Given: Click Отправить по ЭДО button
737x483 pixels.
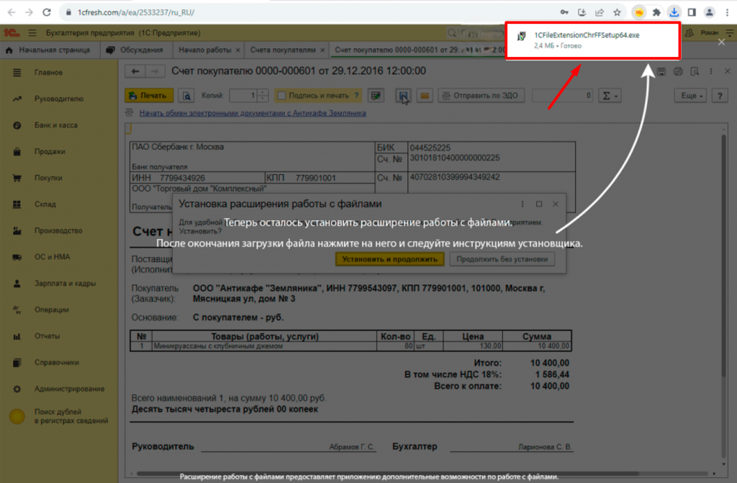Looking at the screenshot, I should click(x=481, y=96).
